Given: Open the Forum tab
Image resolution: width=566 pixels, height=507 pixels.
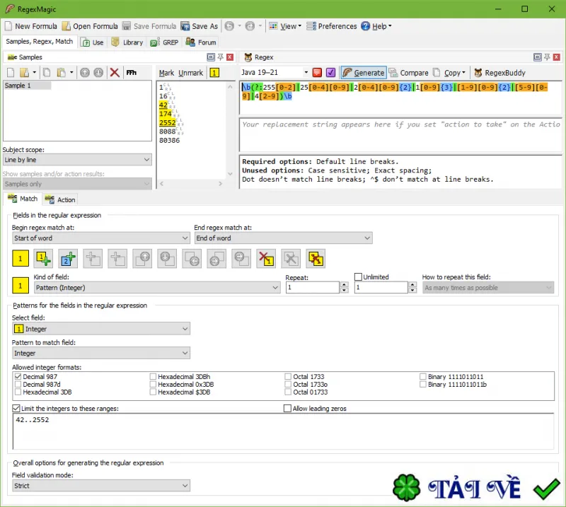Looking at the screenshot, I should pyautogui.click(x=201, y=42).
